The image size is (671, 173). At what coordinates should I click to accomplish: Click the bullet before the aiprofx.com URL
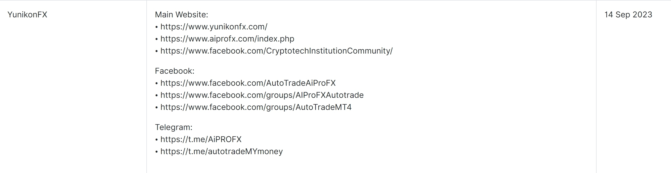[156, 39]
